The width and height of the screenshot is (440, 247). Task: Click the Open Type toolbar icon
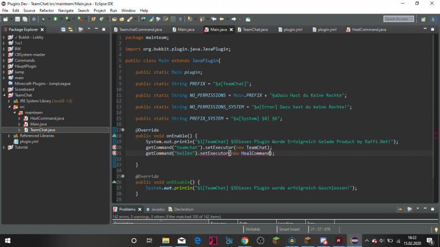click(x=114, y=19)
